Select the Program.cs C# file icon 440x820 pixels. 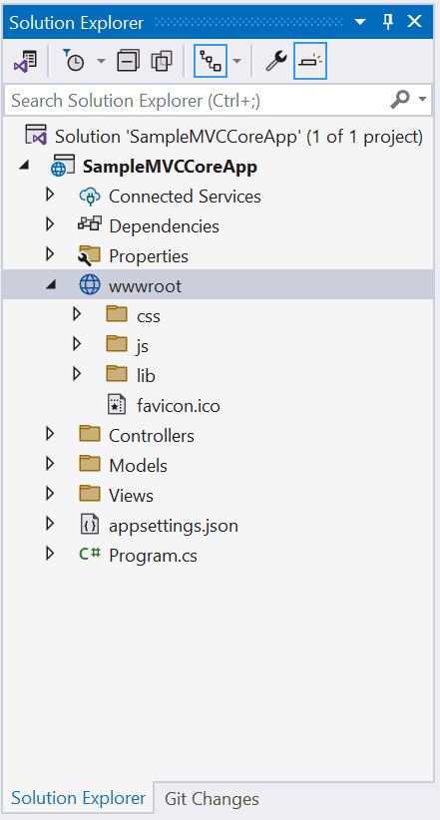click(x=90, y=554)
